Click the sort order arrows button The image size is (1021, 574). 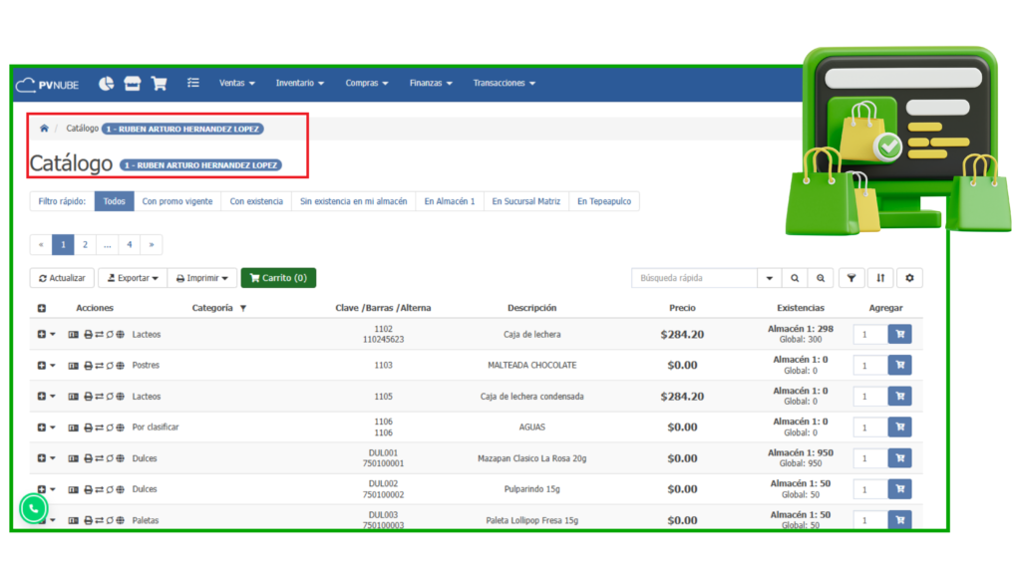pos(880,278)
